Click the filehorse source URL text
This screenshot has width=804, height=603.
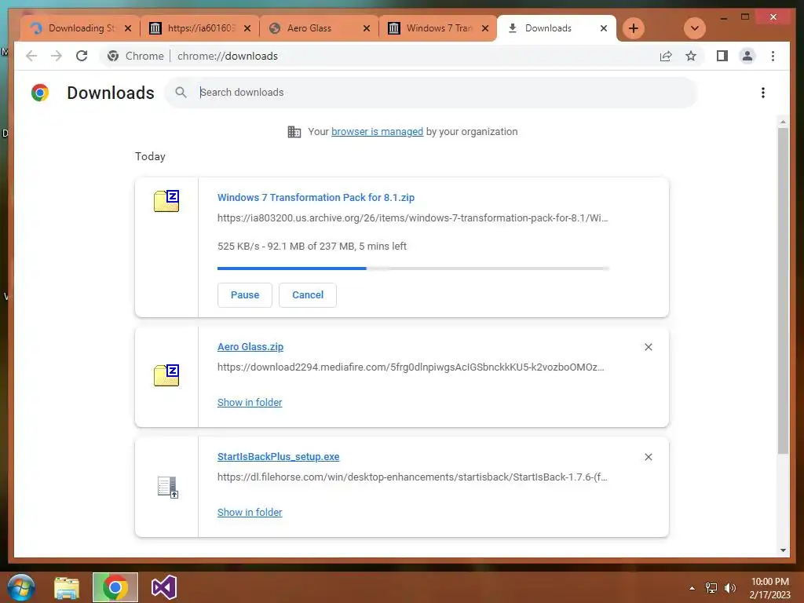[x=412, y=477]
